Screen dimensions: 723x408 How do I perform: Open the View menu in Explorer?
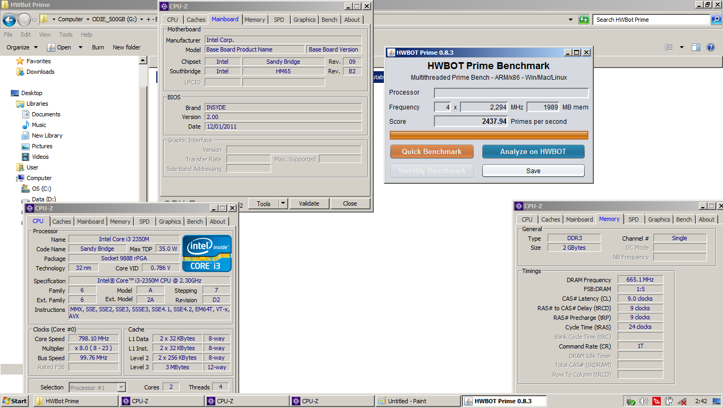45,35
